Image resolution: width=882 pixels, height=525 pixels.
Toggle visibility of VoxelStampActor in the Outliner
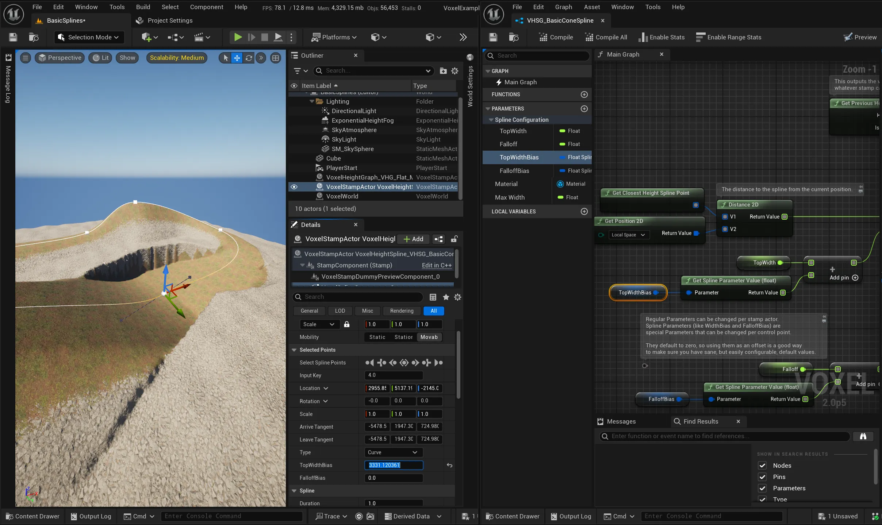(x=294, y=186)
